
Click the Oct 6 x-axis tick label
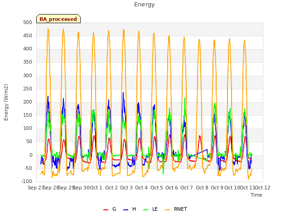pos(172,188)
